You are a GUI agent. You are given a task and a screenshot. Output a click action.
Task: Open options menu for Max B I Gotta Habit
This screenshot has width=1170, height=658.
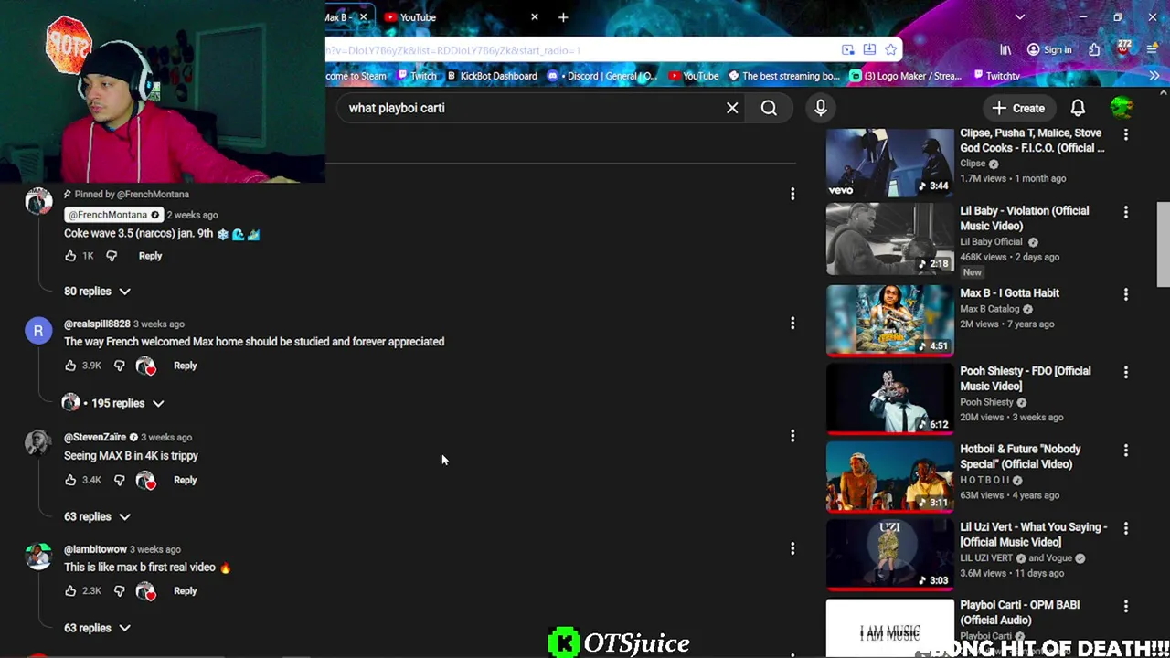1125,294
